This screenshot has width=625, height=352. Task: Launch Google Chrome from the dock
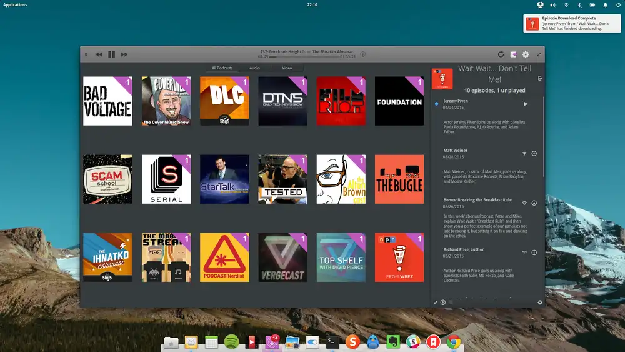coord(454,342)
